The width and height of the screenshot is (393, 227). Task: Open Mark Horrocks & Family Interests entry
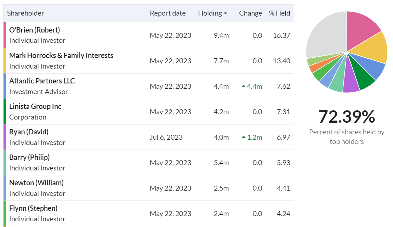(x=61, y=56)
